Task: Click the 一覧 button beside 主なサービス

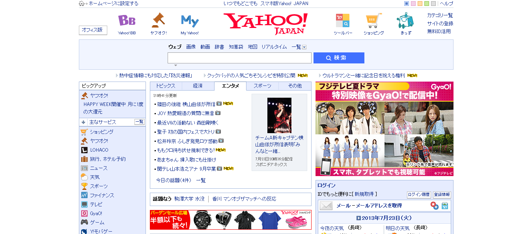Action: pyautogui.click(x=140, y=122)
